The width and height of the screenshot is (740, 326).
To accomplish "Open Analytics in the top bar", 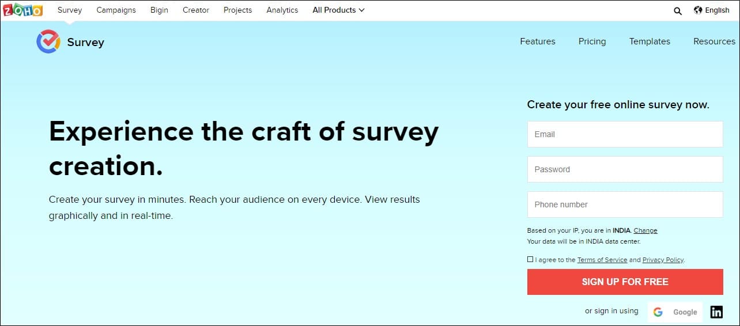I will (282, 10).
